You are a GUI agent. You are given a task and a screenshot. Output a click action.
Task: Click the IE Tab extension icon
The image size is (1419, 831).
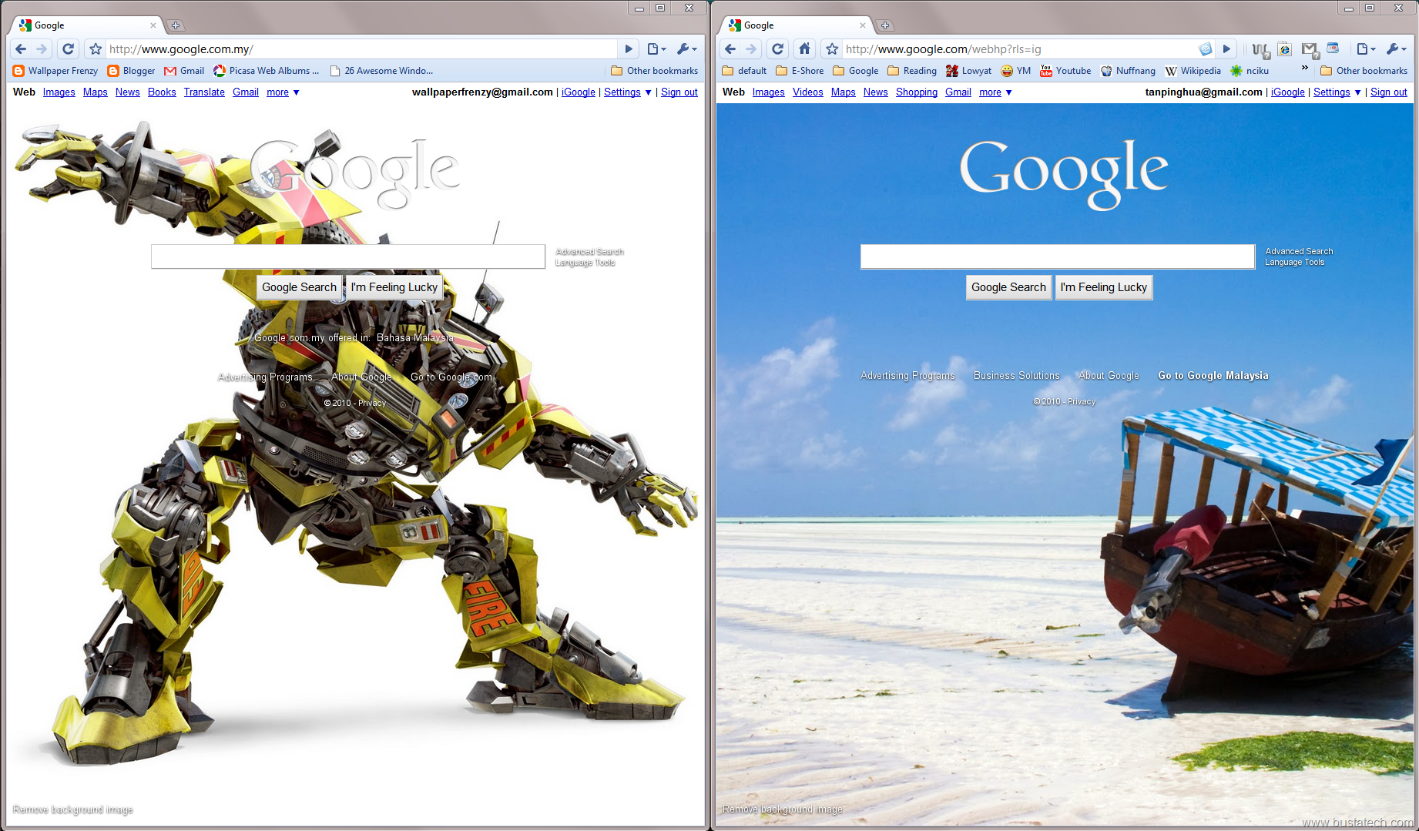click(1284, 49)
